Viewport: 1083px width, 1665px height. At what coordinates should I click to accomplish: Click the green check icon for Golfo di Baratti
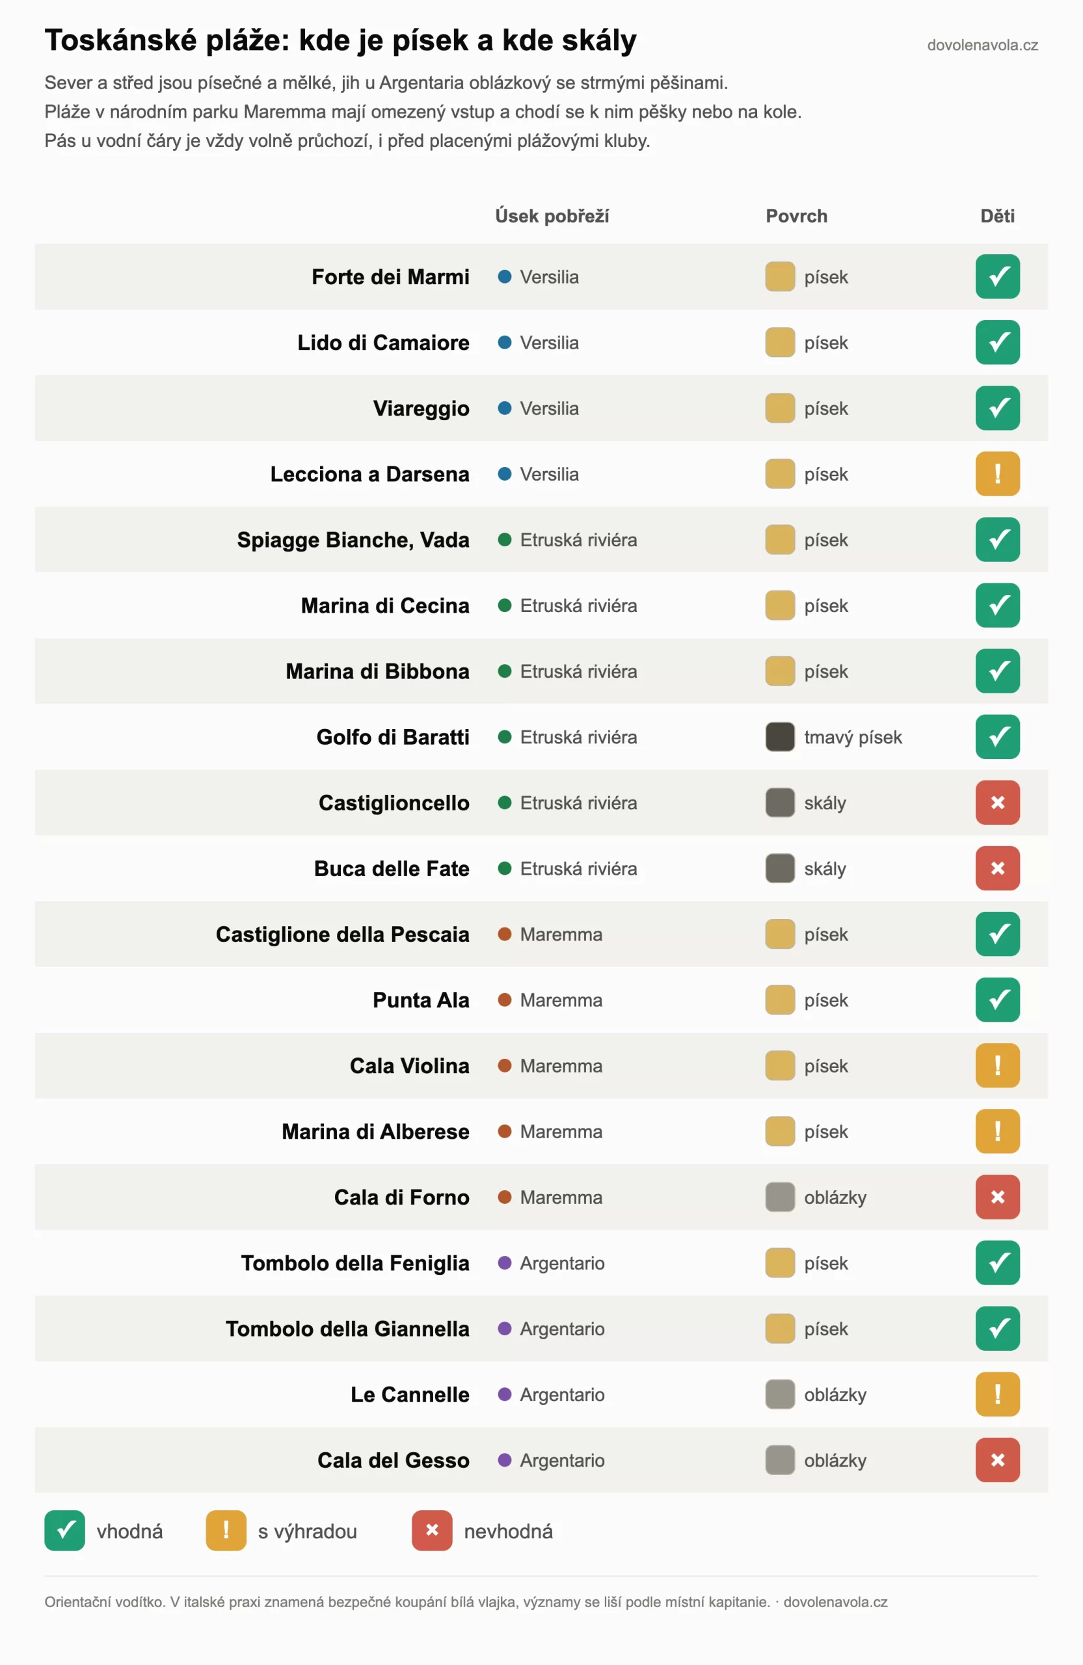[998, 737]
